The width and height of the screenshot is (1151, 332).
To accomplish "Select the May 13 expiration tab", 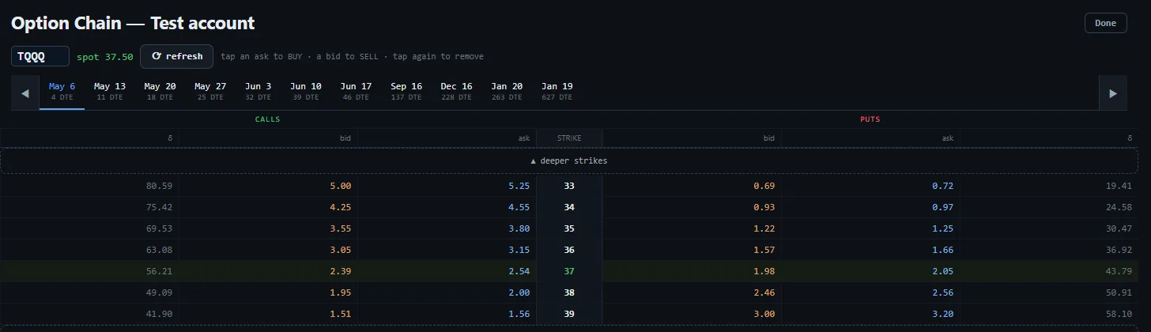I will coord(110,91).
